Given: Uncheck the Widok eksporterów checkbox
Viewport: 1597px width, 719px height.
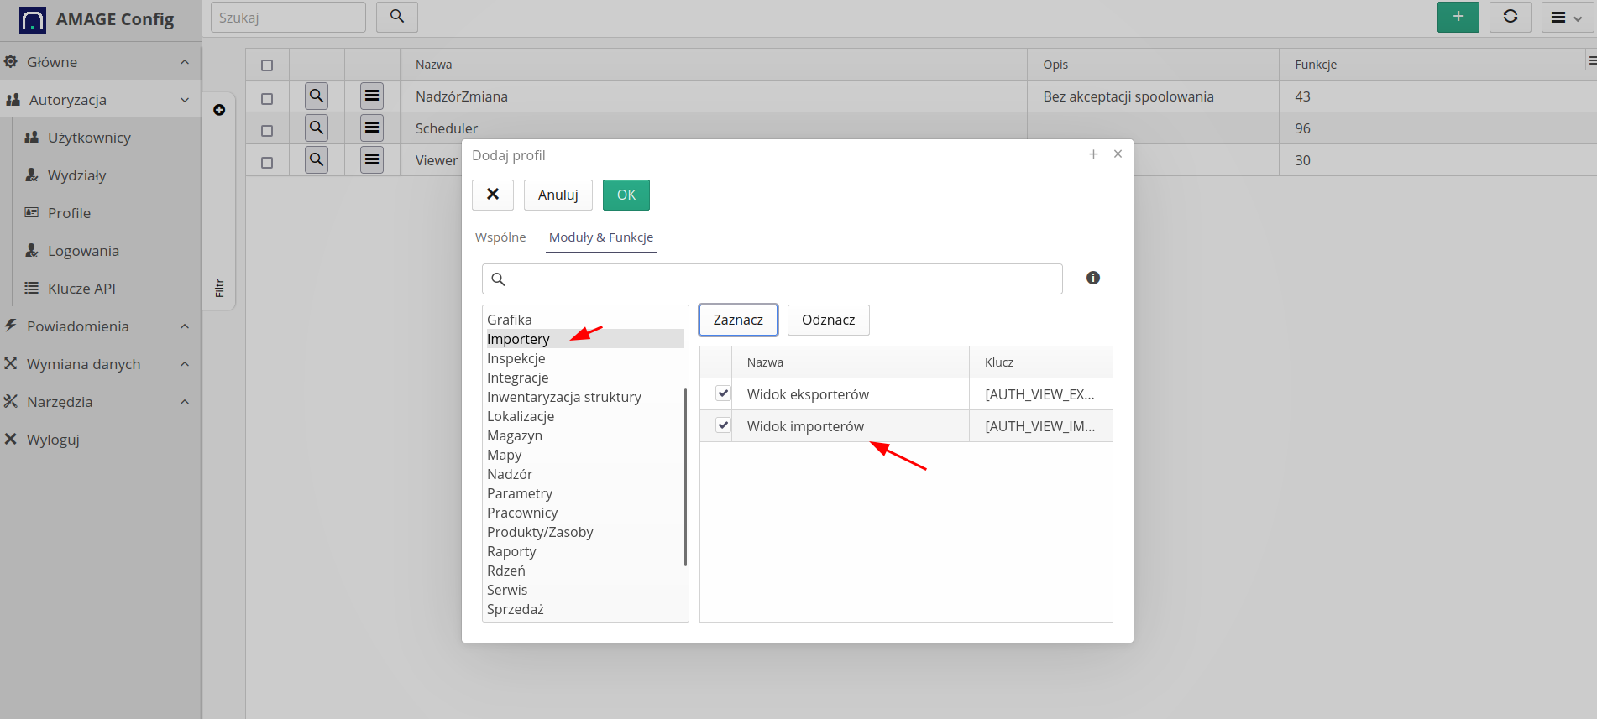Looking at the screenshot, I should [723, 393].
